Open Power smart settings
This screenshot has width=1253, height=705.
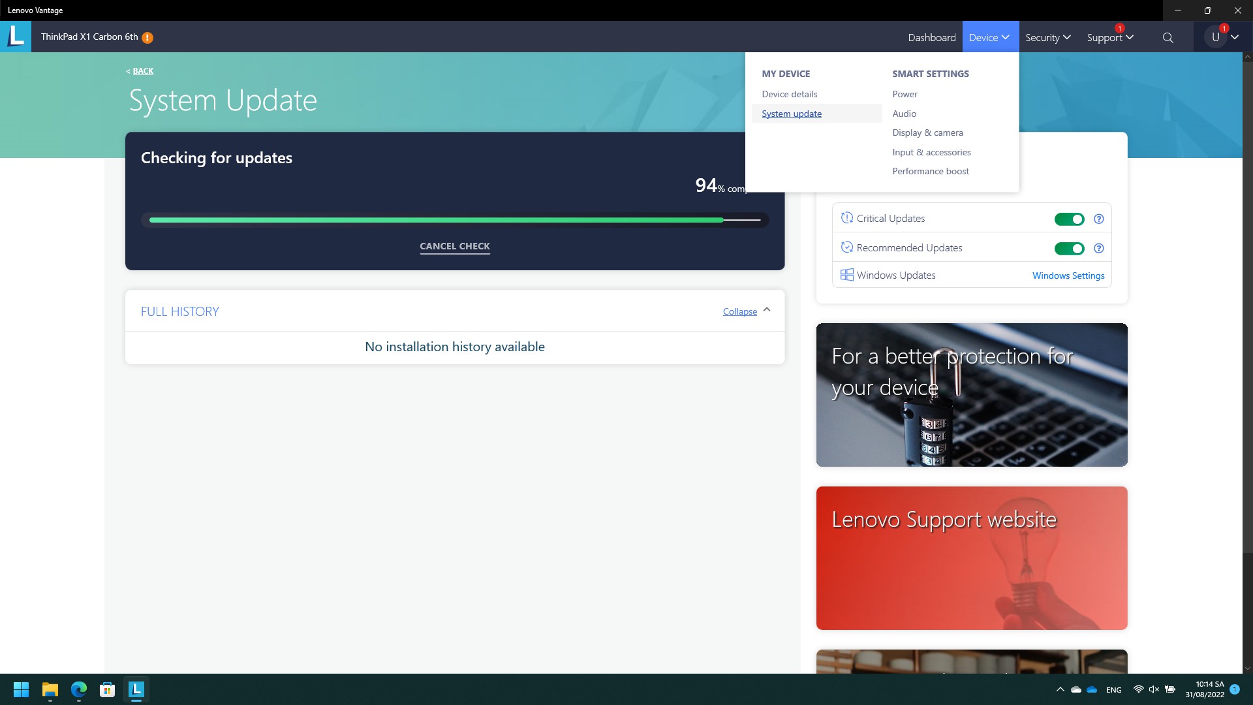tap(905, 94)
